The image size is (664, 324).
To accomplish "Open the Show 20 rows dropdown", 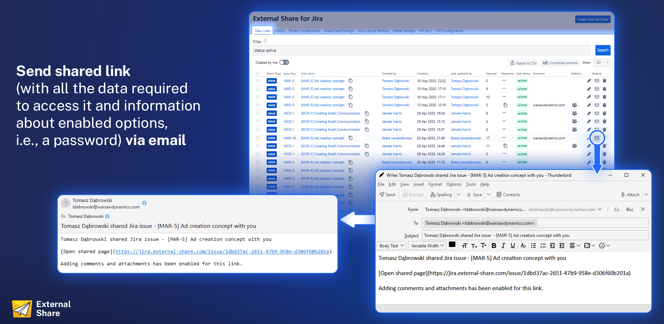I will (x=602, y=62).
